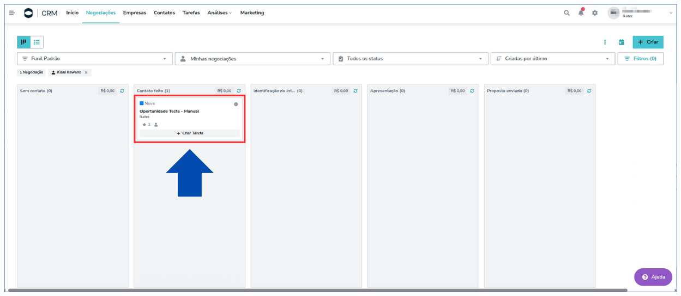Remove the Kiani Kawano filter chip

(x=86, y=72)
